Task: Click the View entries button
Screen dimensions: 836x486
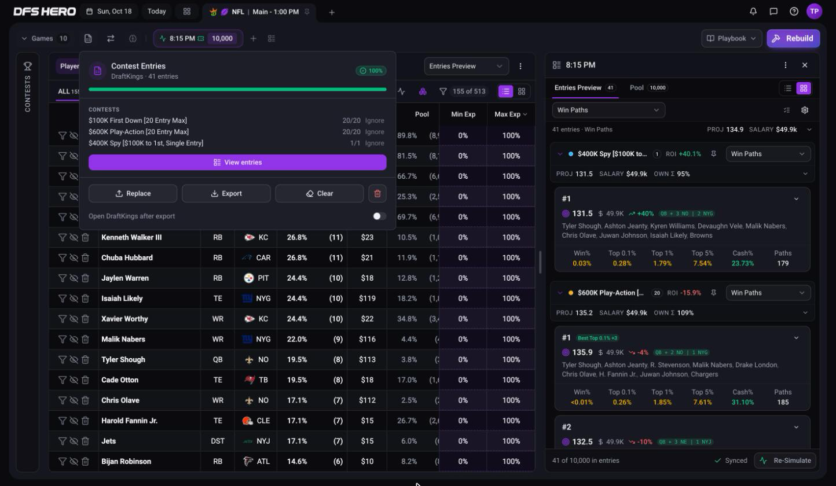Action: pyautogui.click(x=237, y=163)
